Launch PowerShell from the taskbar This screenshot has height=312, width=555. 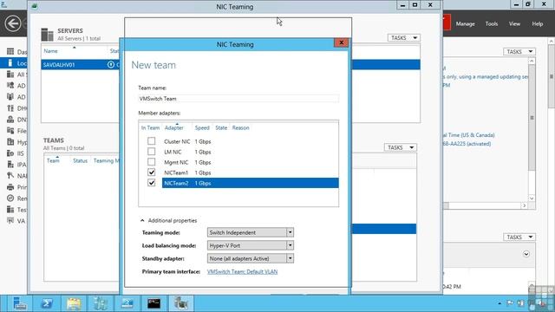point(46,303)
